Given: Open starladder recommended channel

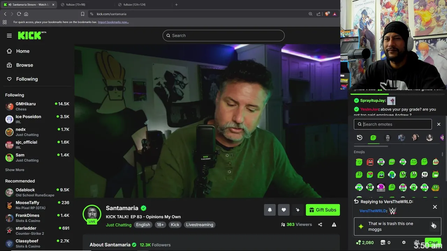Looking at the screenshot, I should 37,231.
